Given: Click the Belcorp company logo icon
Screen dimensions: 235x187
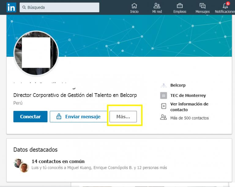Looking at the screenshot, I should [x=164, y=86].
